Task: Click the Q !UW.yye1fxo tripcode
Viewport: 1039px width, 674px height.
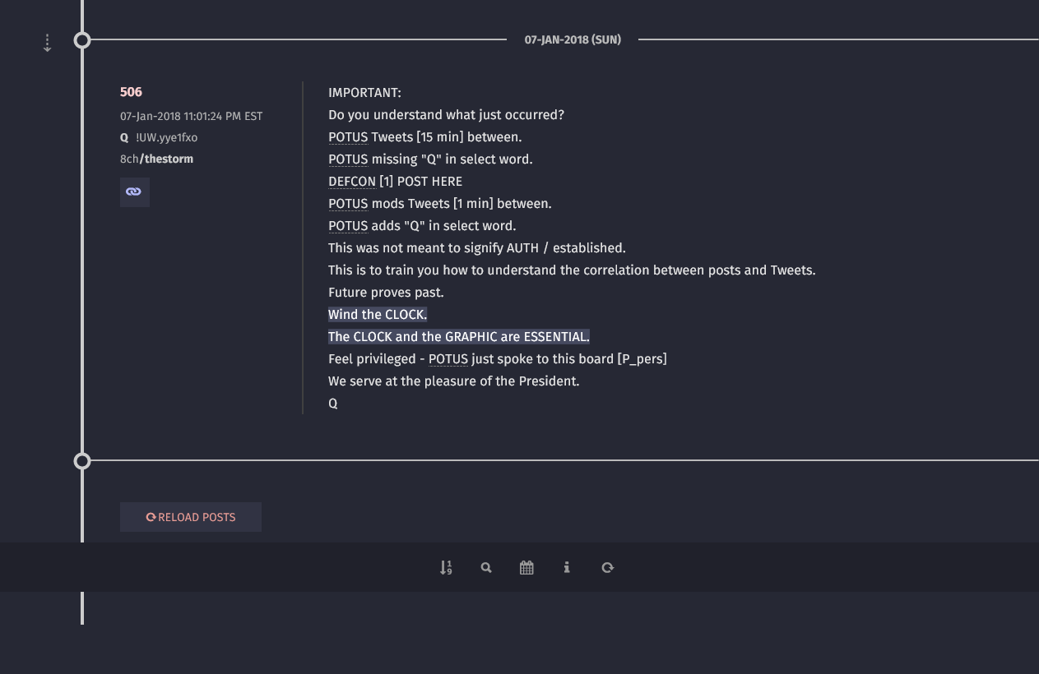Action: tap(159, 137)
